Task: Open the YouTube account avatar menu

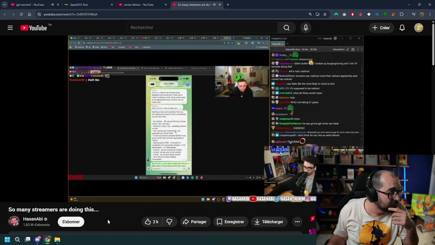Action: click(x=419, y=28)
